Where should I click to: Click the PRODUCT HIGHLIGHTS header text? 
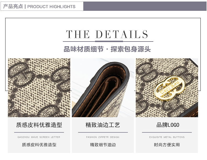51,7
